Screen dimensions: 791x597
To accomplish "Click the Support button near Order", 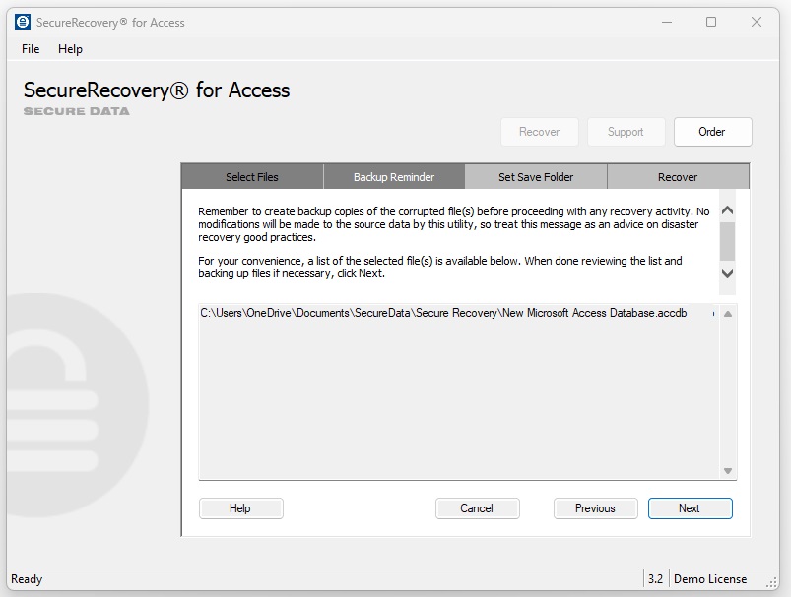I will (x=626, y=132).
